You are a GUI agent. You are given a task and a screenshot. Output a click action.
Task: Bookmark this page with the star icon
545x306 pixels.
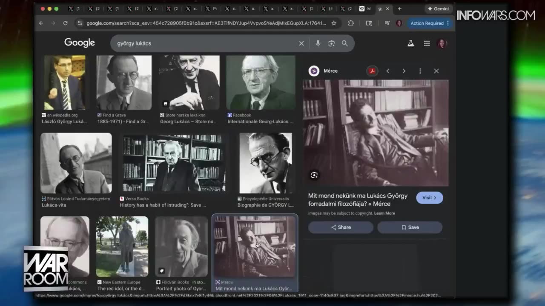point(334,23)
